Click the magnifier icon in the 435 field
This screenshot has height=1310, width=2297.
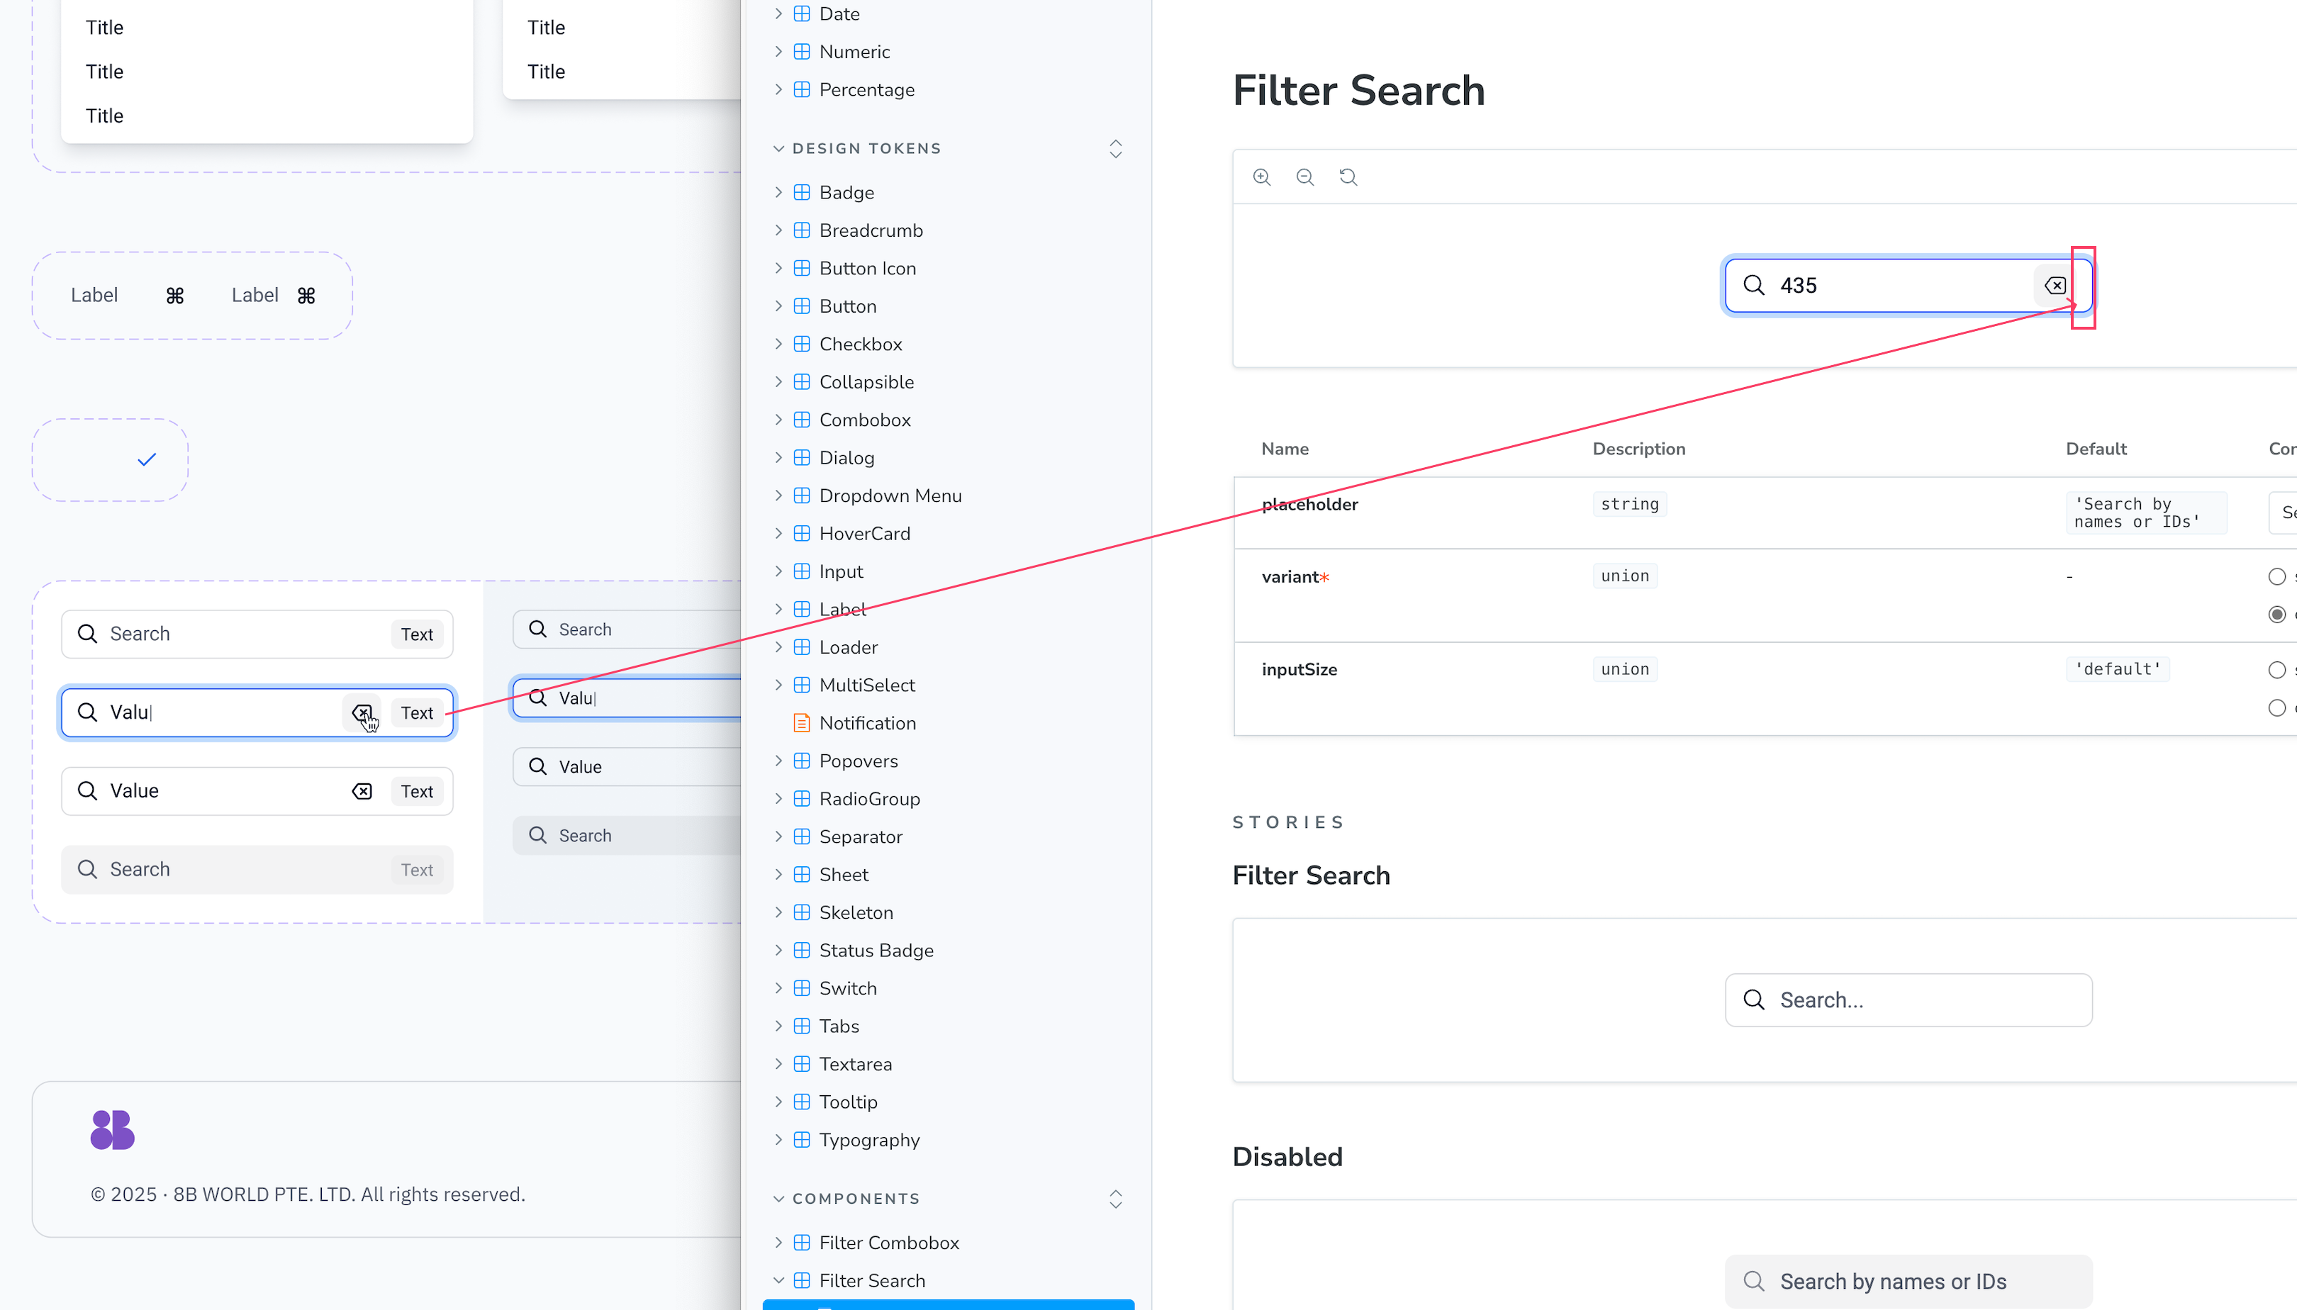tap(1753, 285)
